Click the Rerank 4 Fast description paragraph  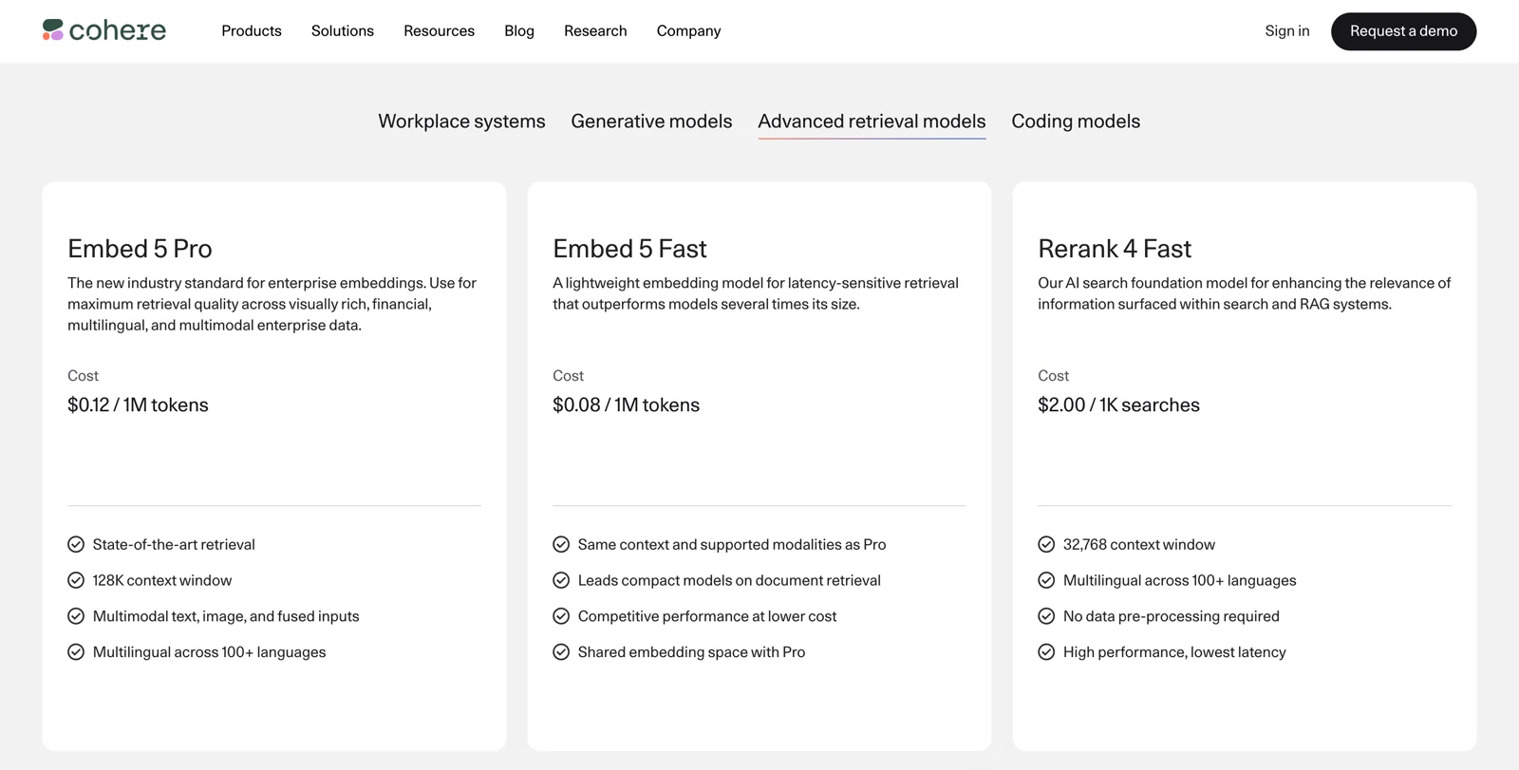tap(1245, 293)
